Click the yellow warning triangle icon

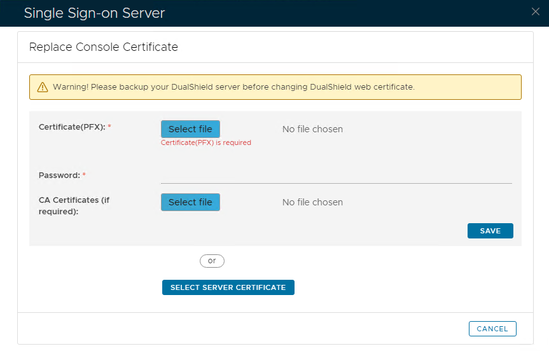coord(42,87)
